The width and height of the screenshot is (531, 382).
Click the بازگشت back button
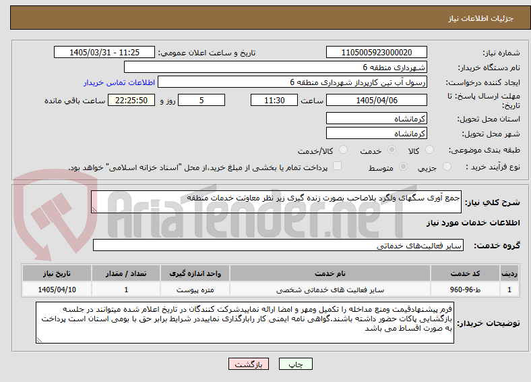(x=249, y=364)
